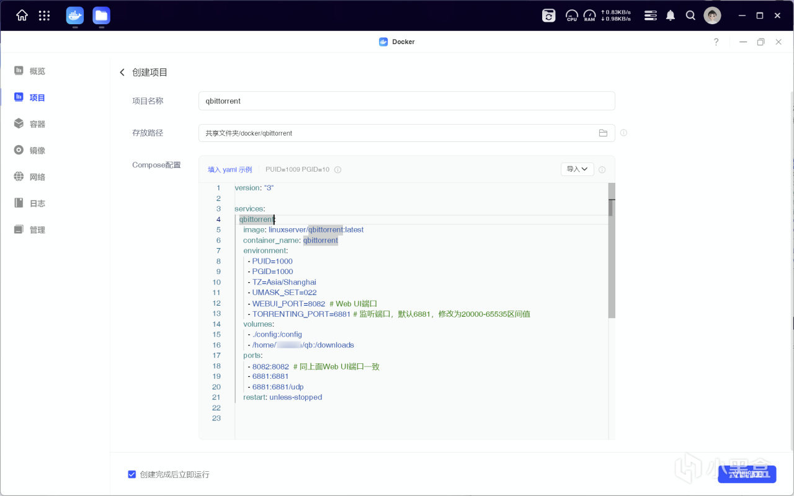Image resolution: width=794 pixels, height=496 pixels.
Task: Click the UMASK_SET=022 line
Action: (x=282, y=293)
